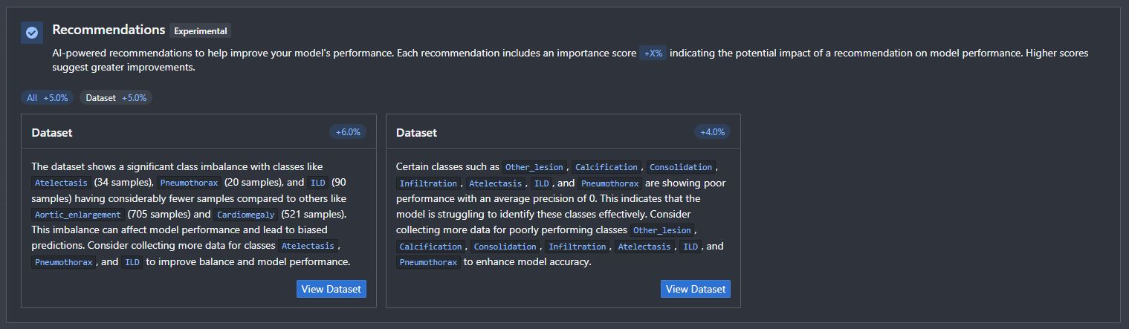Select the Dataset +5.0% filter chip
This screenshot has height=329, width=1129.
[x=116, y=98]
